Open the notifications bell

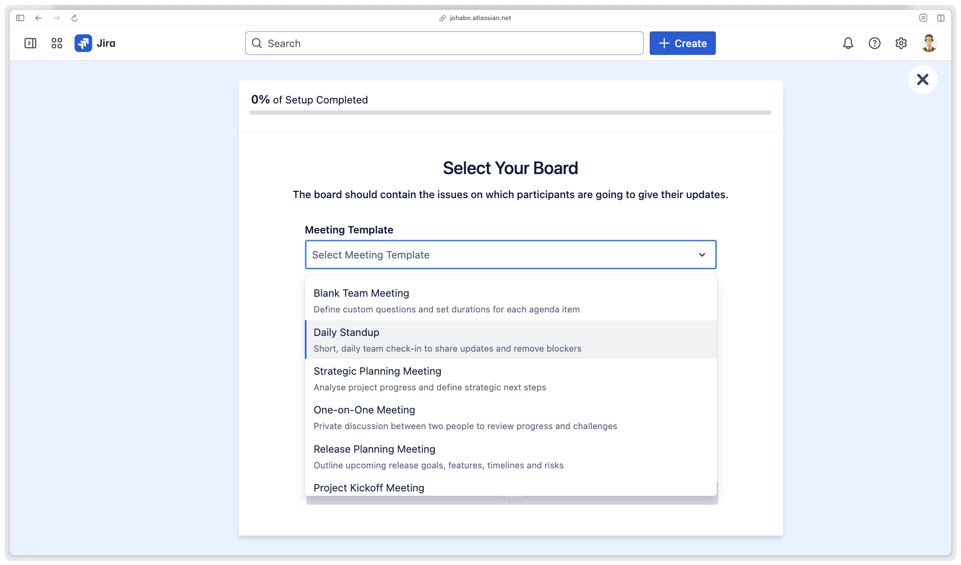pos(848,43)
